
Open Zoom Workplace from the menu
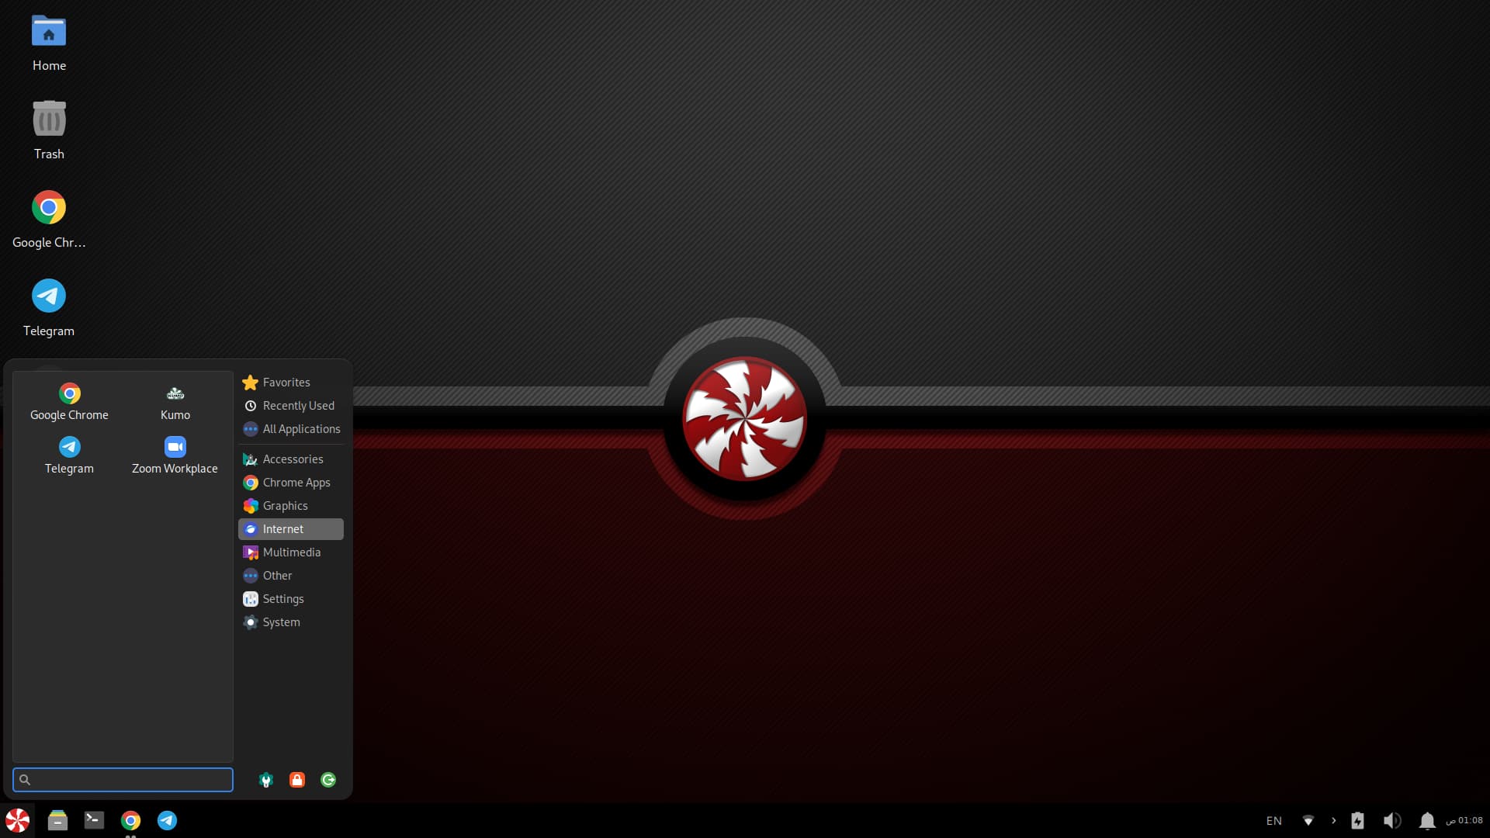175,456
